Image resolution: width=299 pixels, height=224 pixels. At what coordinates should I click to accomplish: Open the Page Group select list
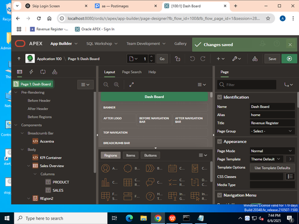(272, 131)
